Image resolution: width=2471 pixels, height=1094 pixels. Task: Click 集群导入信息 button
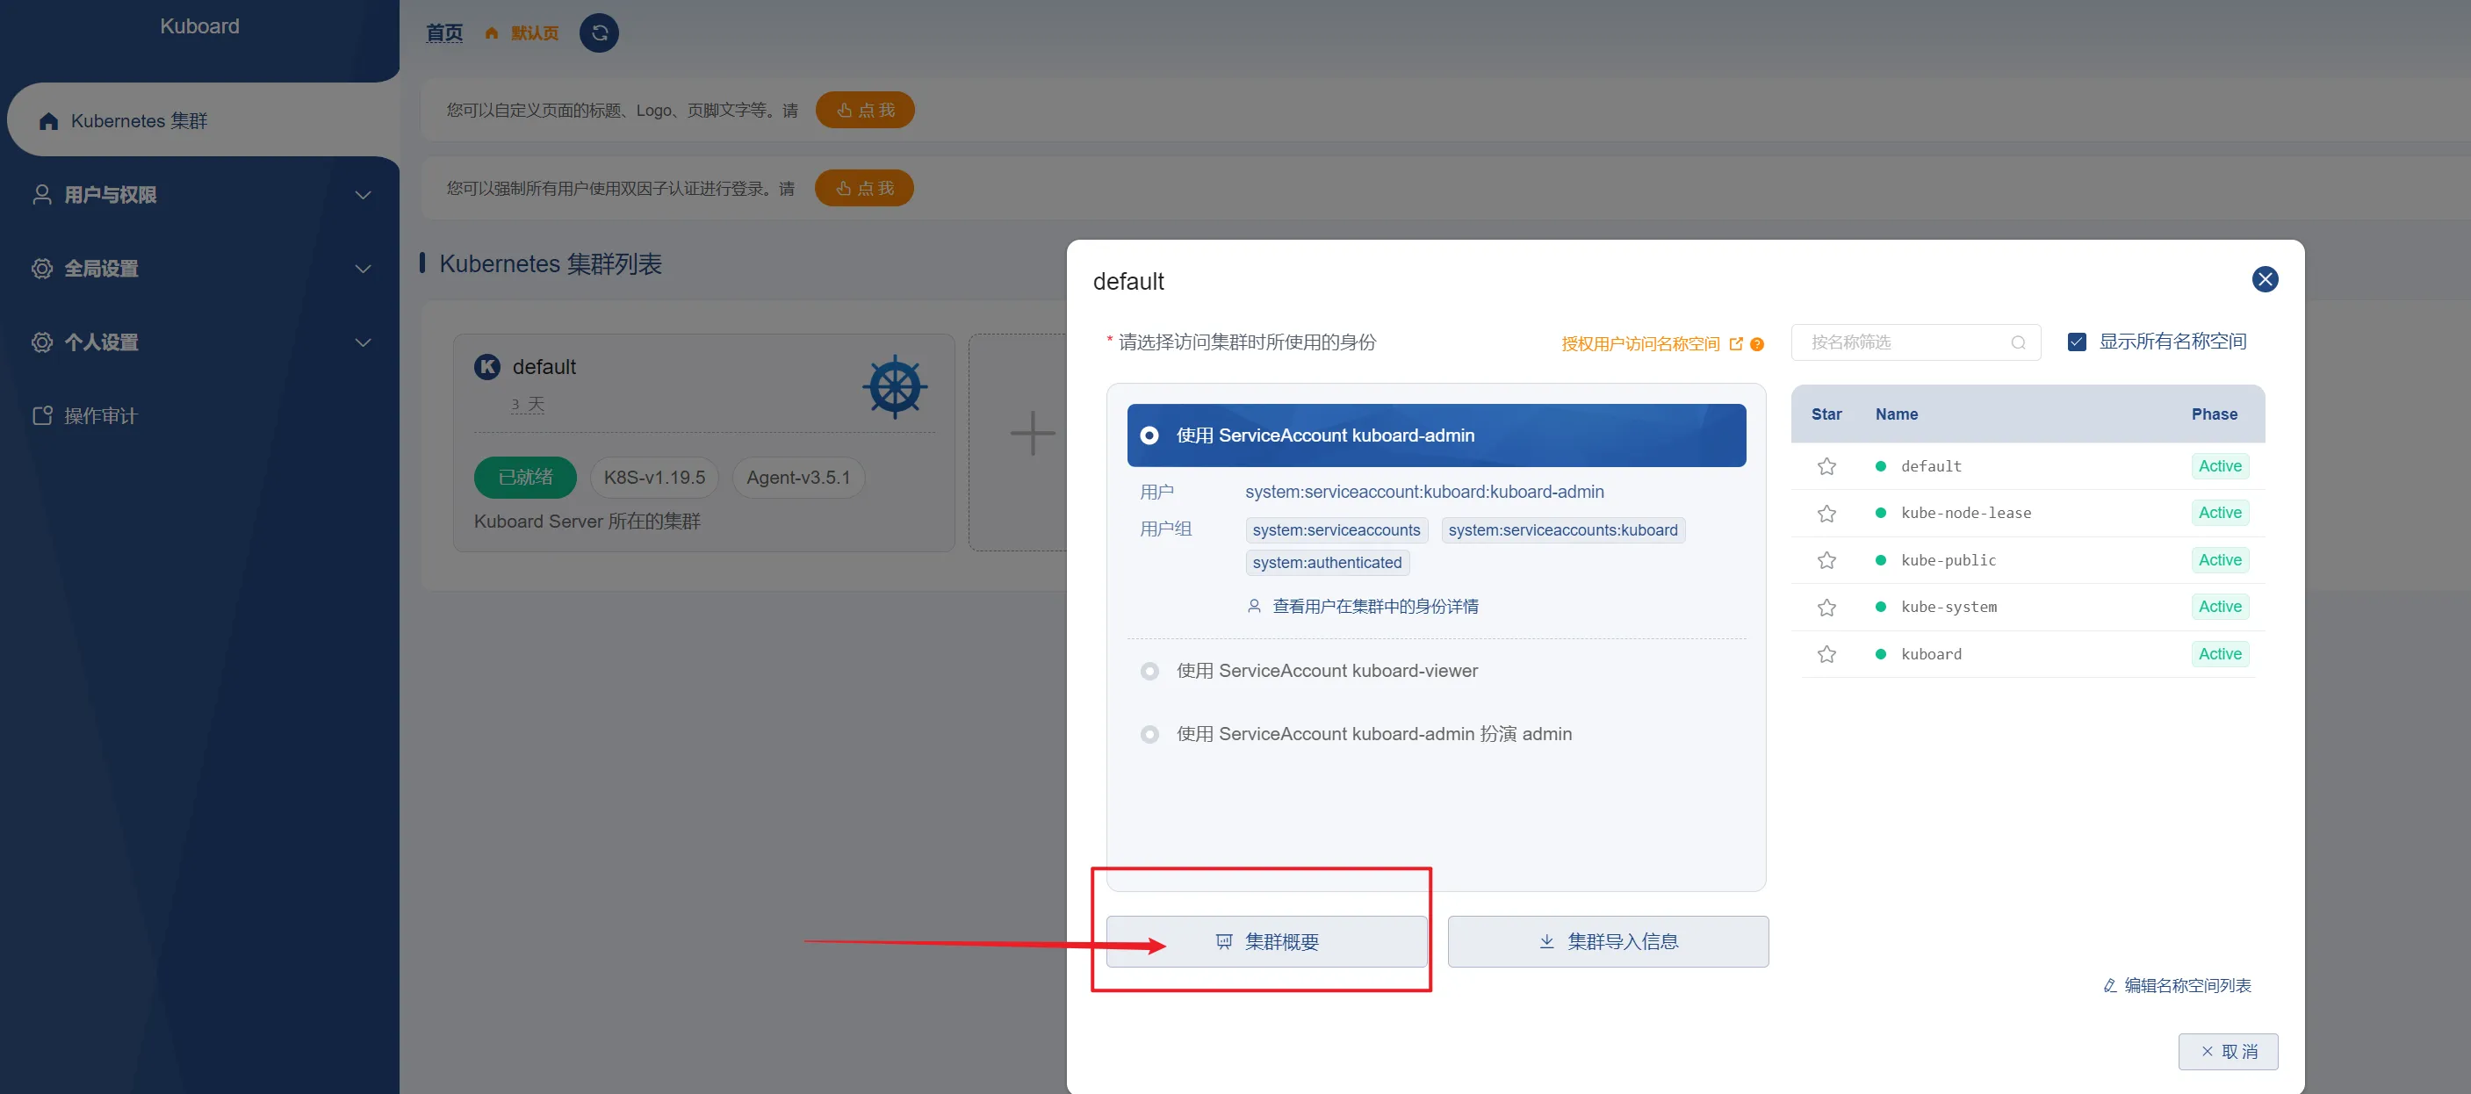tap(1608, 941)
